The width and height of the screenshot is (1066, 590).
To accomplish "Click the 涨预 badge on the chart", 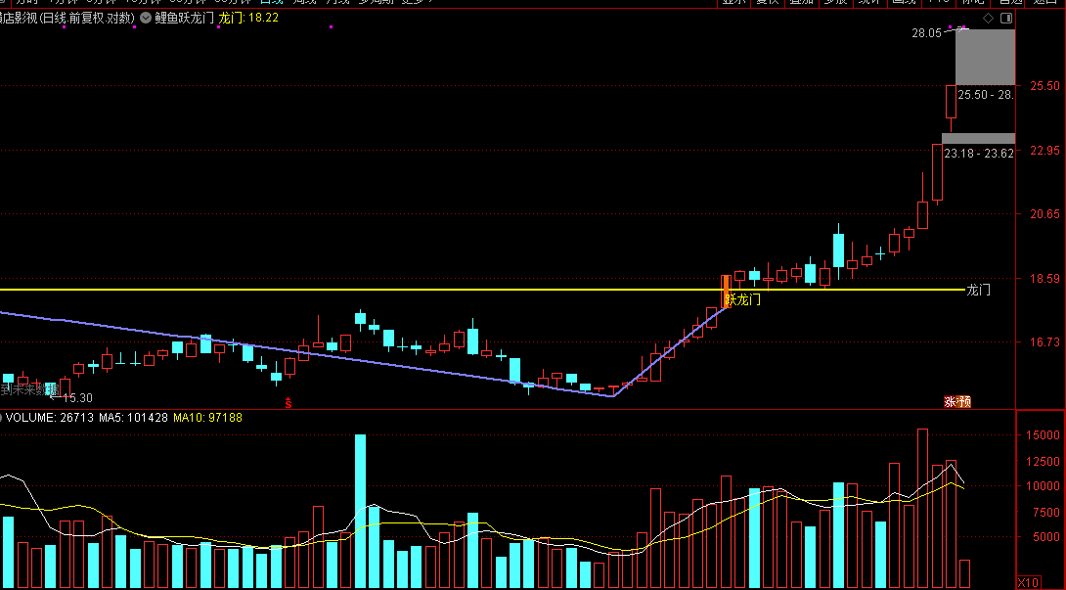I will 957,402.
